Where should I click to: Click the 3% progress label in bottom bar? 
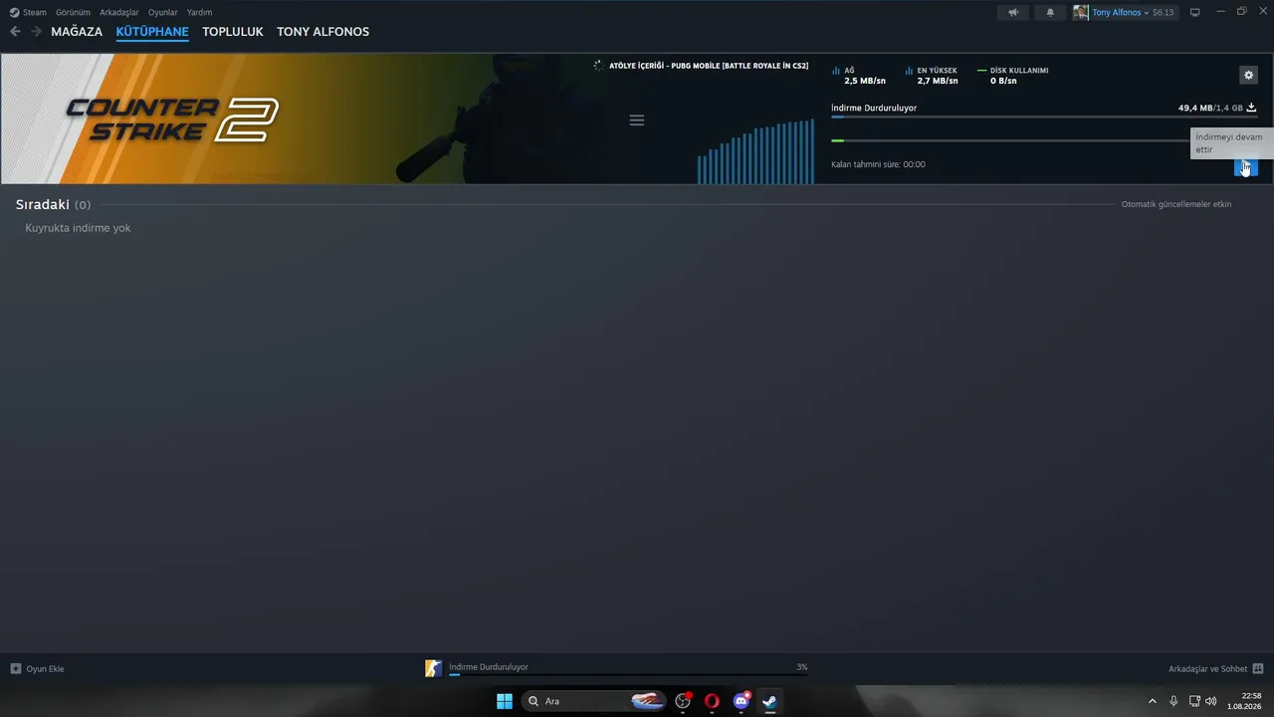point(802,667)
